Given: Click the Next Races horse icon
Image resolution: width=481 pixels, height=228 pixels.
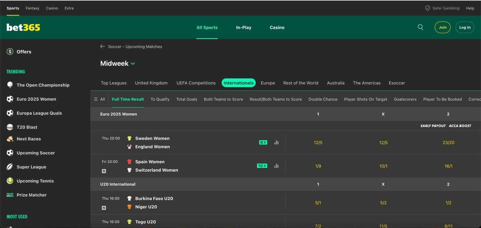Looking at the screenshot, I should pos(10,139).
